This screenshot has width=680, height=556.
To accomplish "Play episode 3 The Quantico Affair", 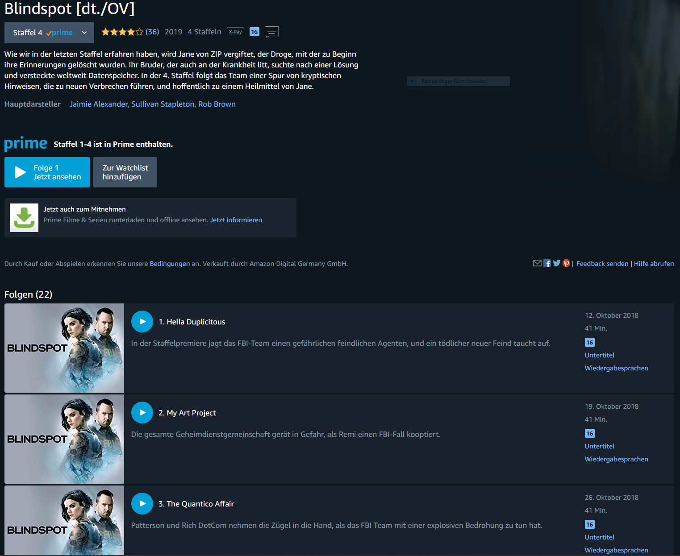I will (x=142, y=504).
